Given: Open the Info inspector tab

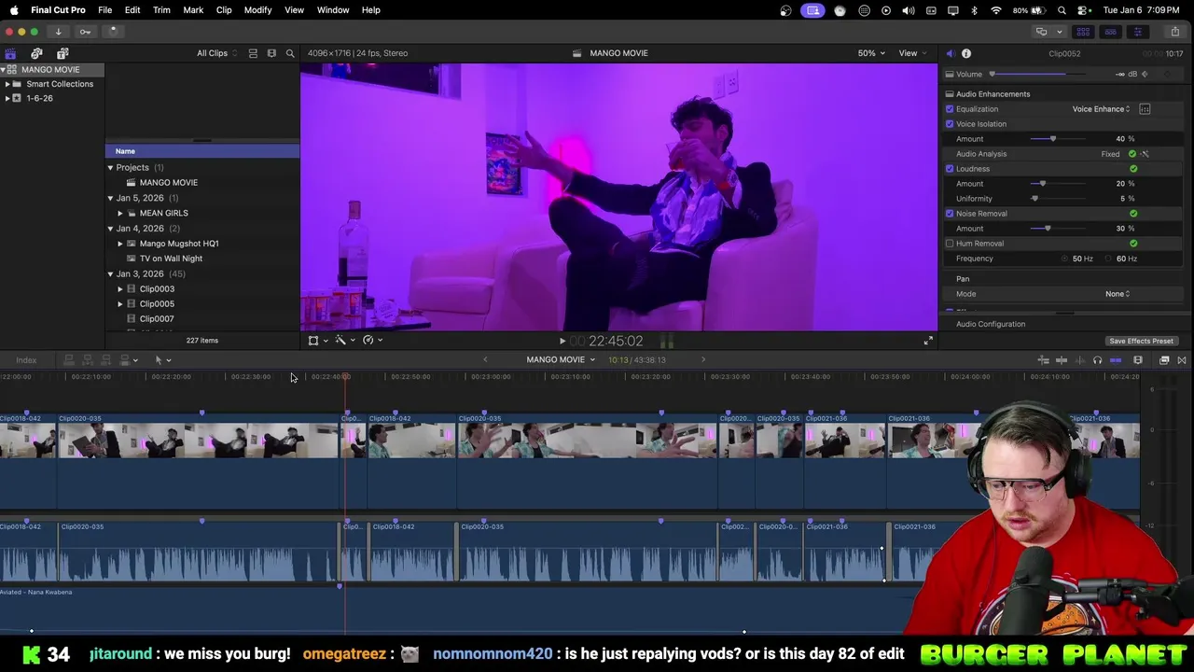Looking at the screenshot, I should pos(966,53).
